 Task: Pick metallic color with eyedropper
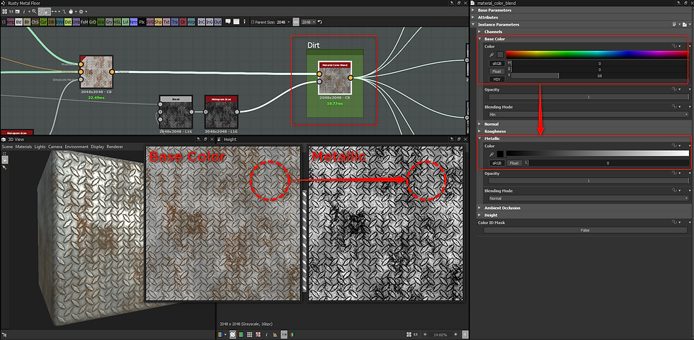pos(491,154)
